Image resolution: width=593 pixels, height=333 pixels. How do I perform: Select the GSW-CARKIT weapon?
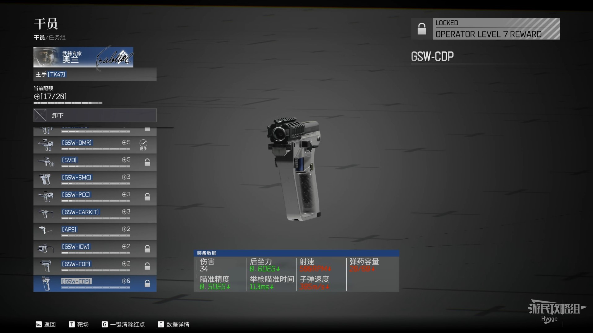[95, 214]
